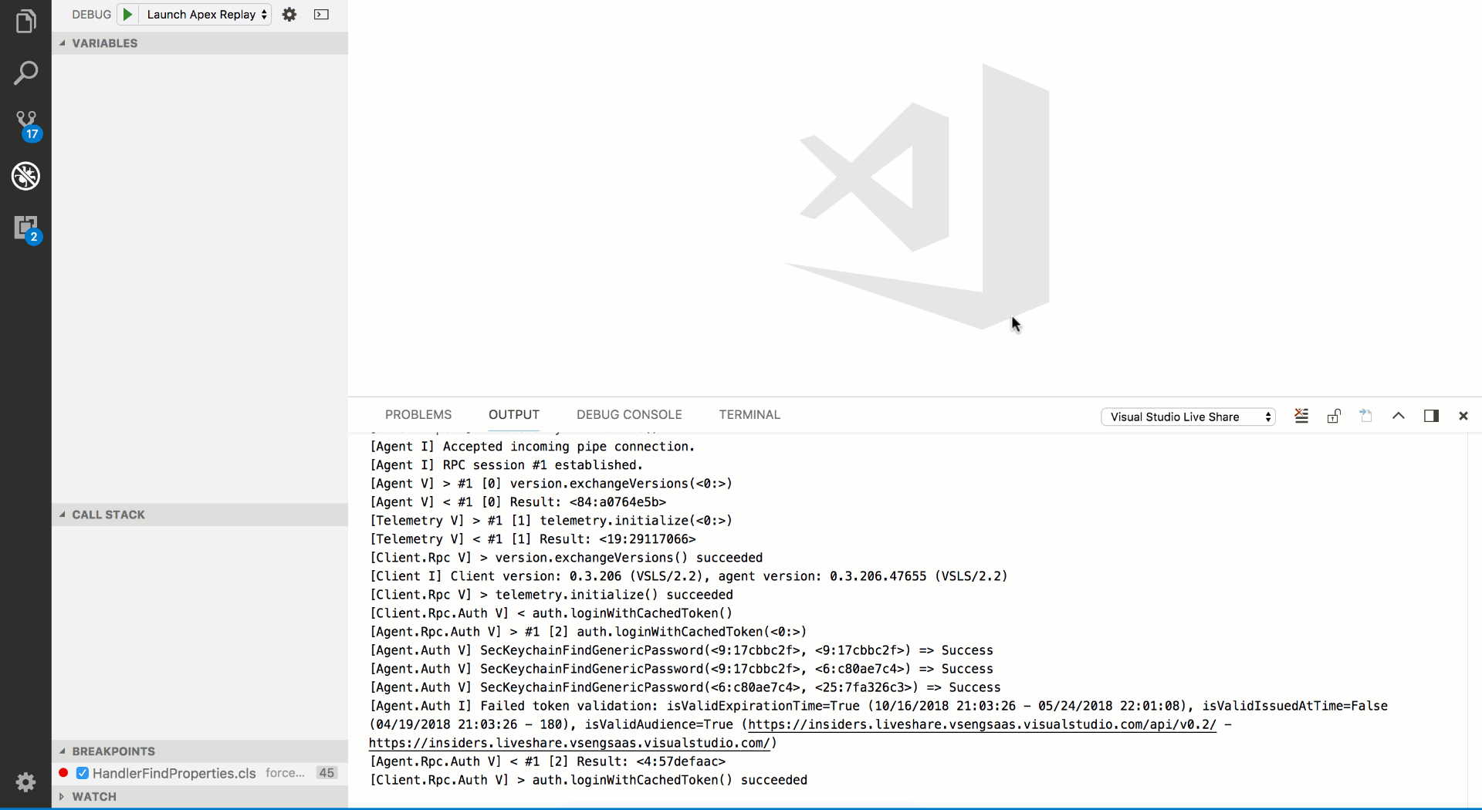Select the Launch Apex Replay configuration dropdown
1482x810 pixels.
[206, 14]
